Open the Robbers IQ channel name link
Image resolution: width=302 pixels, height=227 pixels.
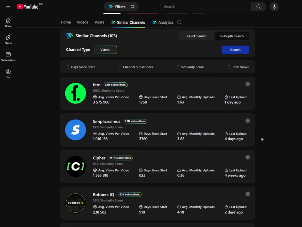103,195
